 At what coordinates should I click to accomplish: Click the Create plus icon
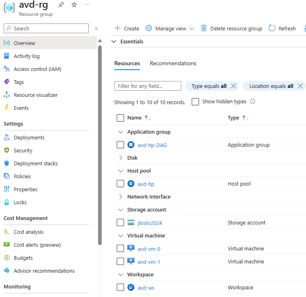118,28
